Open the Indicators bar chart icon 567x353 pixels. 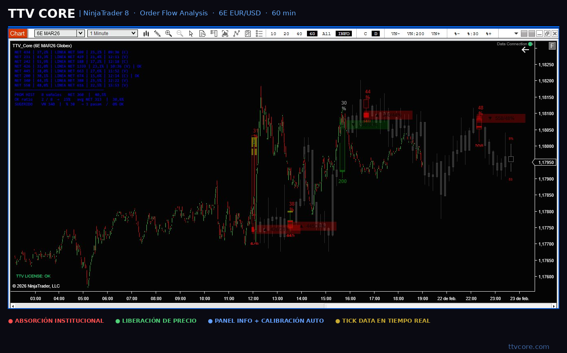tap(225, 34)
